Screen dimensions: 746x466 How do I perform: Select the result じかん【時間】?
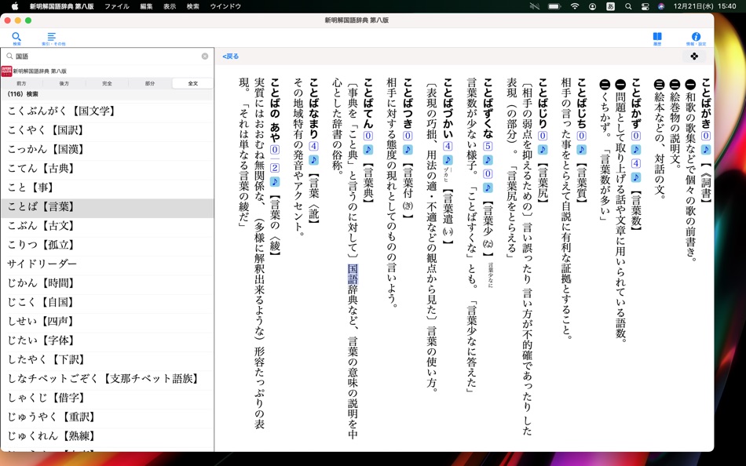point(107,283)
